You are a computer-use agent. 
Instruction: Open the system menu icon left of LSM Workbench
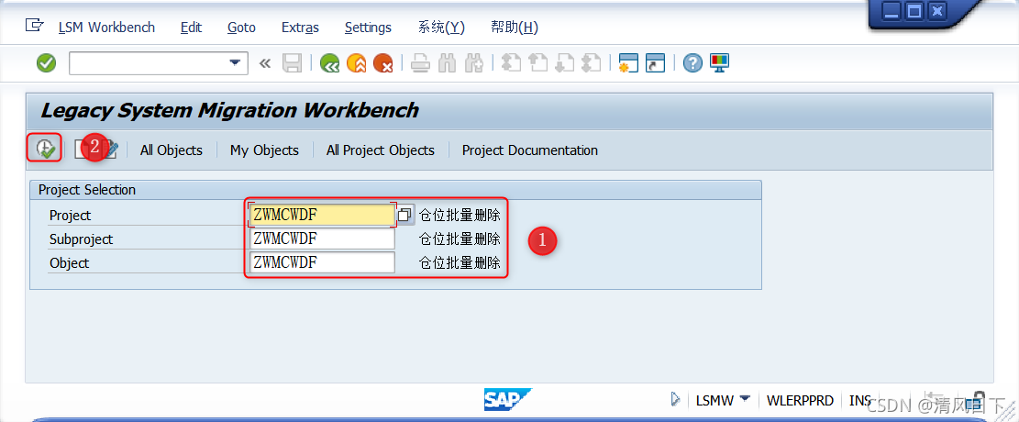tap(34, 26)
